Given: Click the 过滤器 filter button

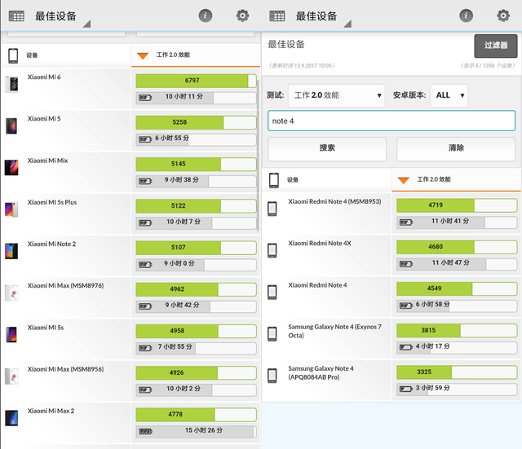Looking at the screenshot, I should coord(496,46).
